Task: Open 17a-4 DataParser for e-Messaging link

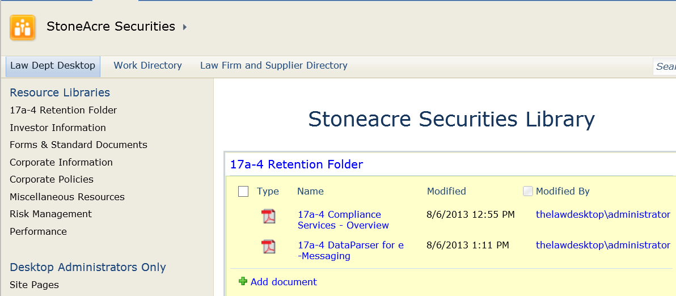Action: [350, 251]
